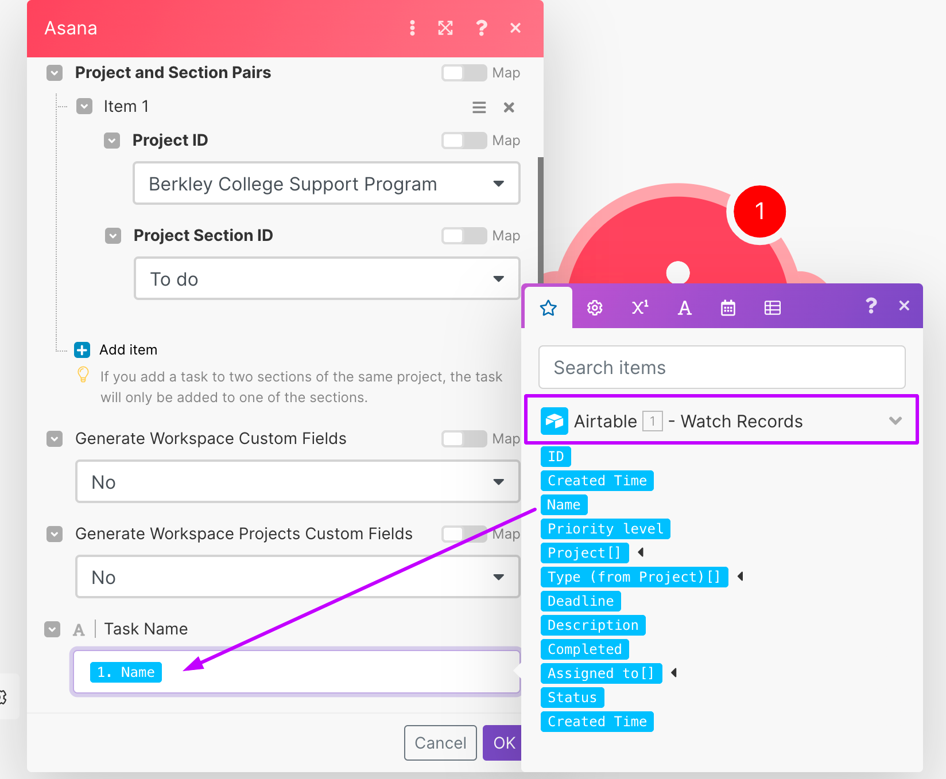Select Project[] mapping pill
946x779 pixels.
(x=584, y=553)
